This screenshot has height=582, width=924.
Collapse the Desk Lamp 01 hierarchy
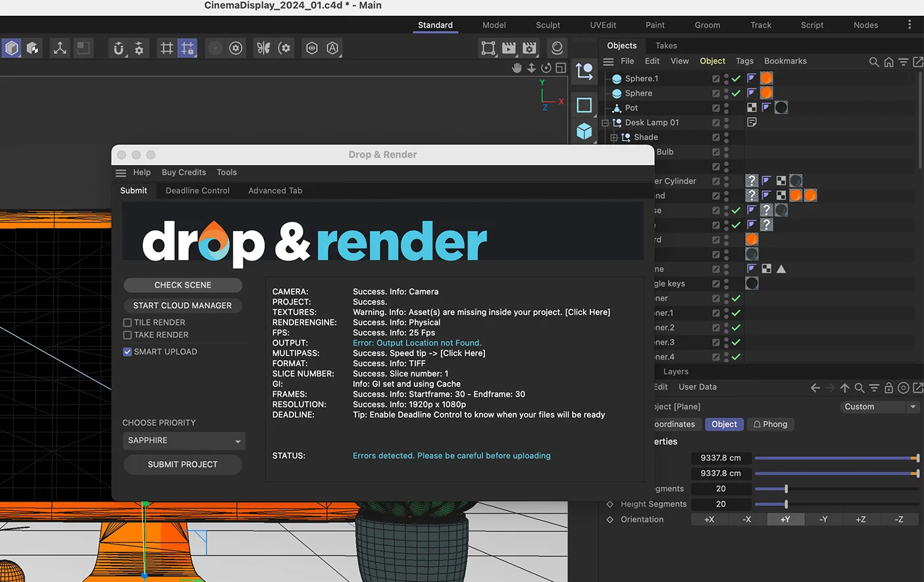pyautogui.click(x=605, y=123)
